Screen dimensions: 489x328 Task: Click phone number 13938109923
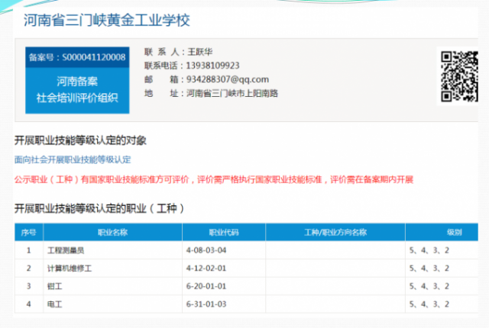coord(212,66)
